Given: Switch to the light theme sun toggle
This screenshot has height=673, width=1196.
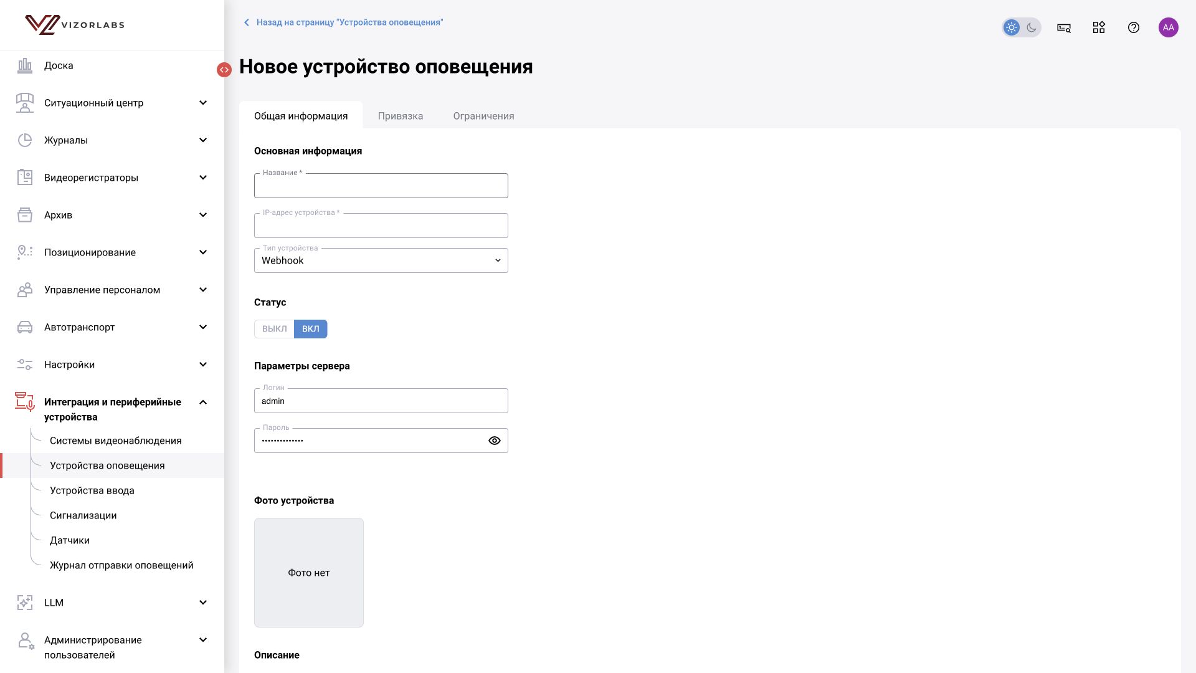Looking at the screenshot, I should coord(1012,27).
